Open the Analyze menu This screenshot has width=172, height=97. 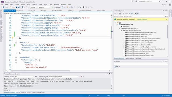56,5
